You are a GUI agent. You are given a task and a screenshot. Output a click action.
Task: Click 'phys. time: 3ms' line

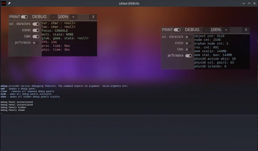(x=56, y=50)
